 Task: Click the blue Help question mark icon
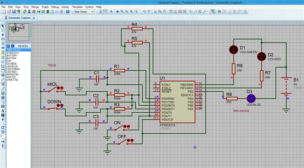pyautogui.click(x=67, y=12)
